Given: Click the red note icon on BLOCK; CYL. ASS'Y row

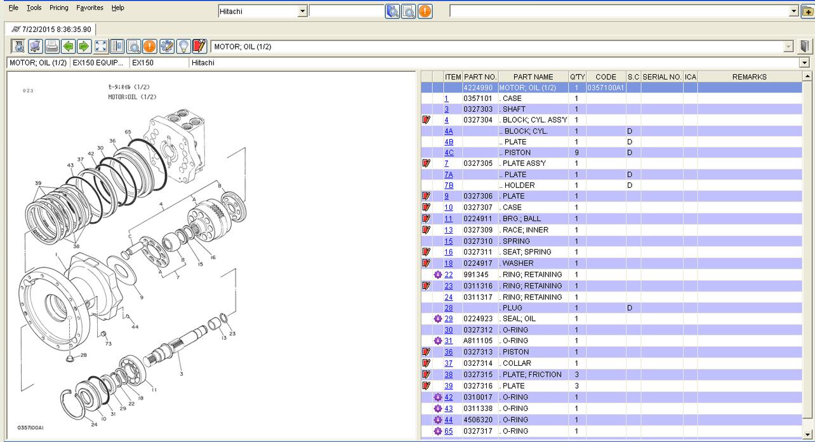Looking at the screenshot, I should 427,119.
